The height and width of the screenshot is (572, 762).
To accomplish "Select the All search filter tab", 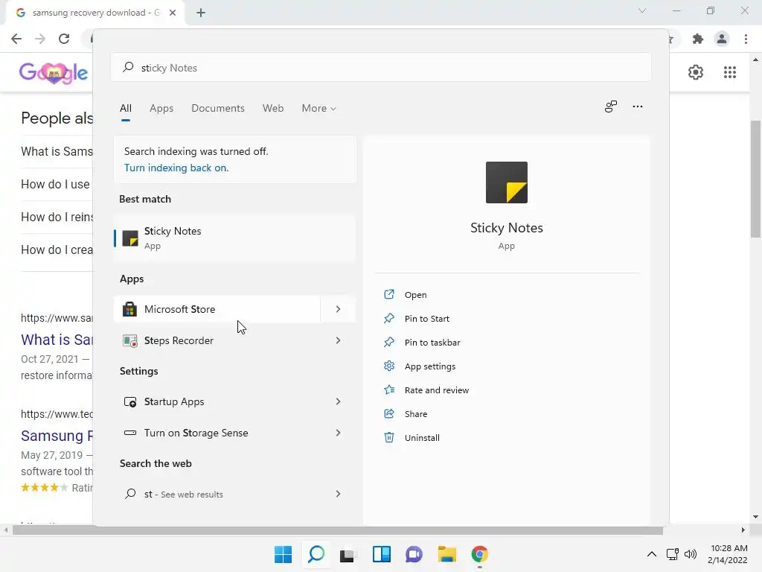I will (125, 109).
